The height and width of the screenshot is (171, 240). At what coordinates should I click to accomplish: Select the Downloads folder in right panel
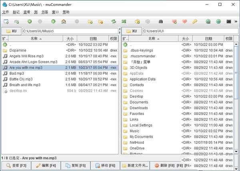point(138,108)
